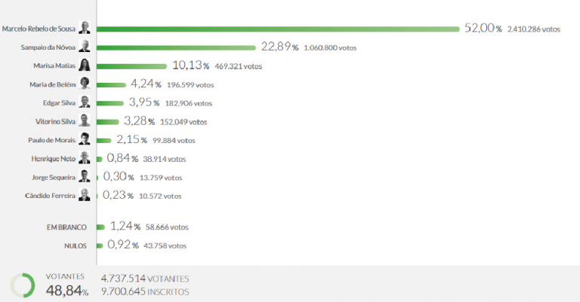580x302 pixels.
Task: Click Henrique Neto's portrait
Action: tap(85, 158)
